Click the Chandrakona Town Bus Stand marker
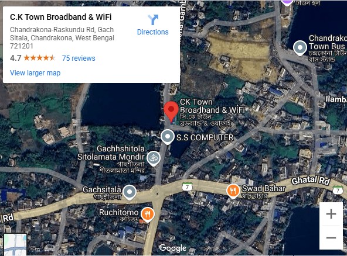This screenshot has height=256, width=347. pyautogui.click(x=300, y=48)
